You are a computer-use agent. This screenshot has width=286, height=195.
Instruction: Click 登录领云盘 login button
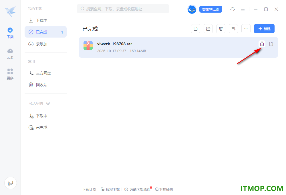click(211, 9)
